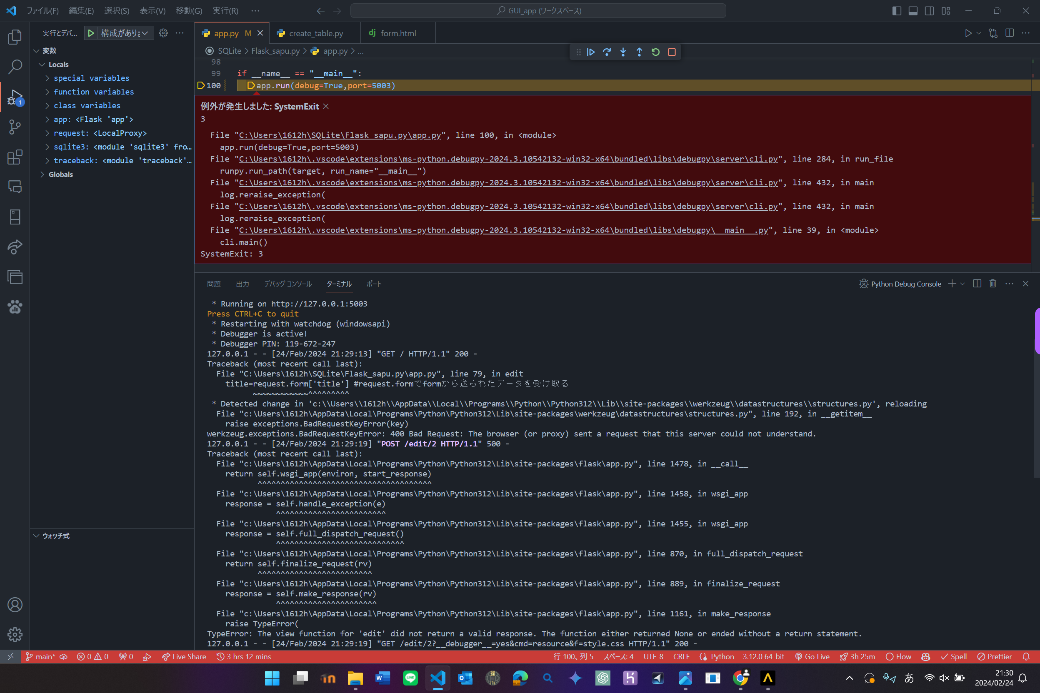Kill terminal with trash icon
This screenshot has height=693, width=1040.
coord(992,284)
